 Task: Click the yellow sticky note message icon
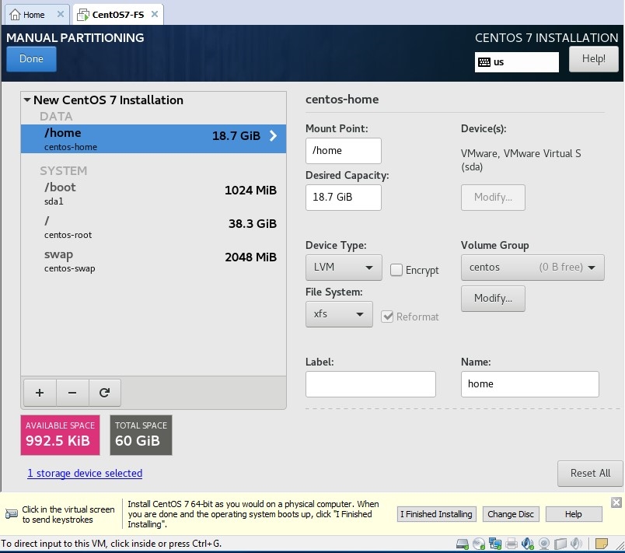click(602, 544)
